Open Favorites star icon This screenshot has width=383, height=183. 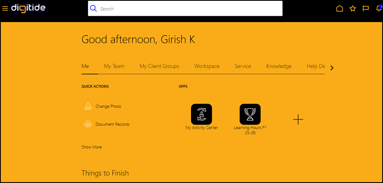pyautogui.click(x=353, y=9)
